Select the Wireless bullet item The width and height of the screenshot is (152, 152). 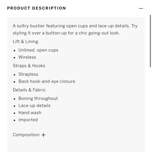(27, 57)
